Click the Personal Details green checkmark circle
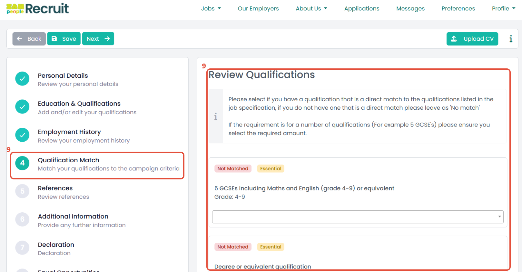The height and width of the screenshot is (272, 522). [x=22, y=79]
